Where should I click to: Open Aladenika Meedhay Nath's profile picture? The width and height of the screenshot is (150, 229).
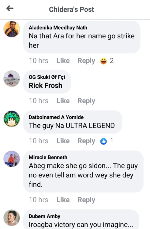click(x=12, y=29)
